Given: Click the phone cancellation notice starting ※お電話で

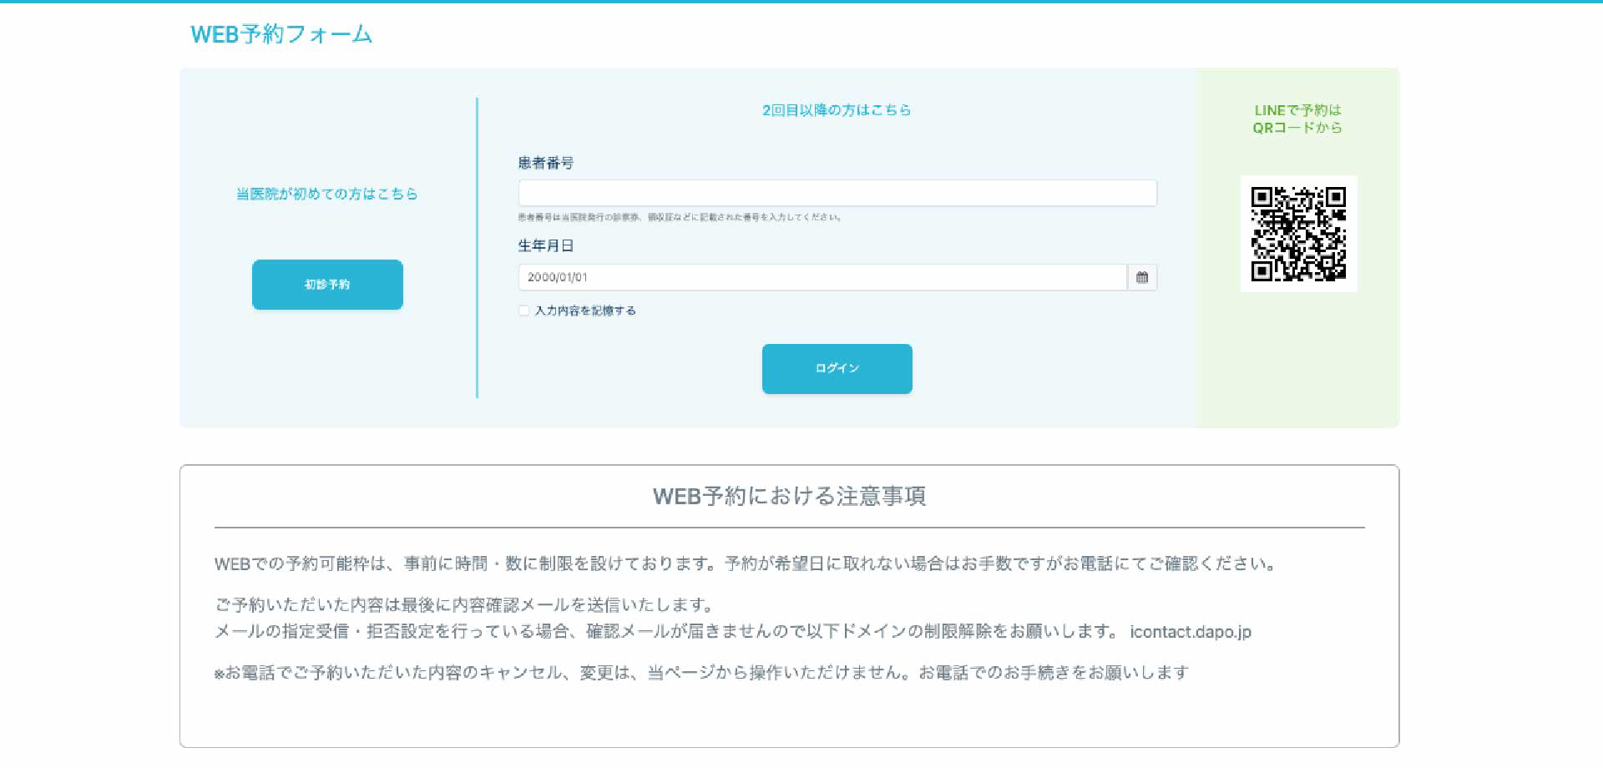Looking at the screenshot, I should (701, 673).
